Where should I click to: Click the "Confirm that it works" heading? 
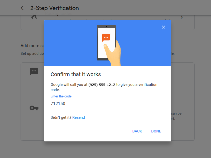(76, 74)
